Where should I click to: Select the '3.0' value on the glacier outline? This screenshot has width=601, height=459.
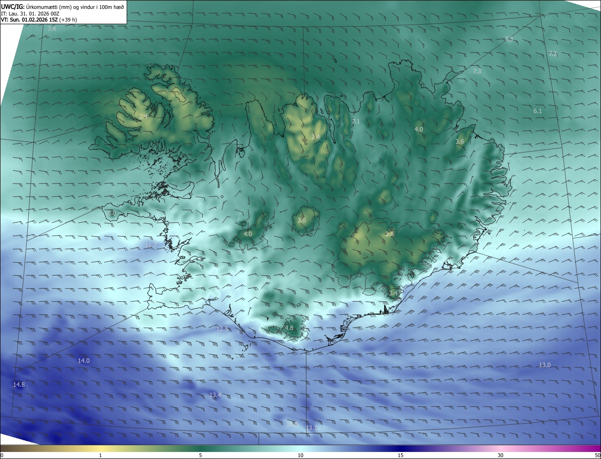pos(301,221)
